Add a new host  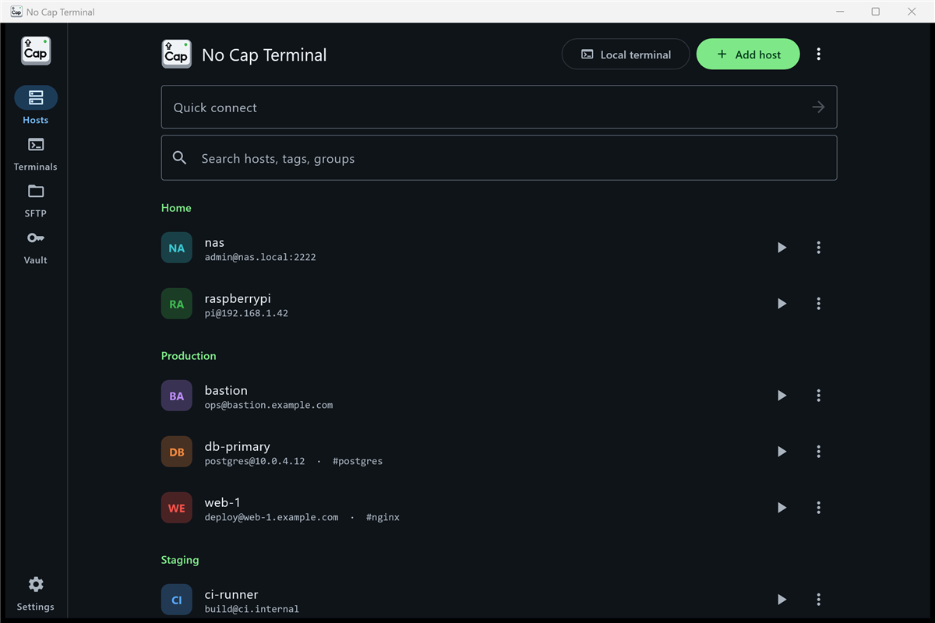tap(748, 55)
